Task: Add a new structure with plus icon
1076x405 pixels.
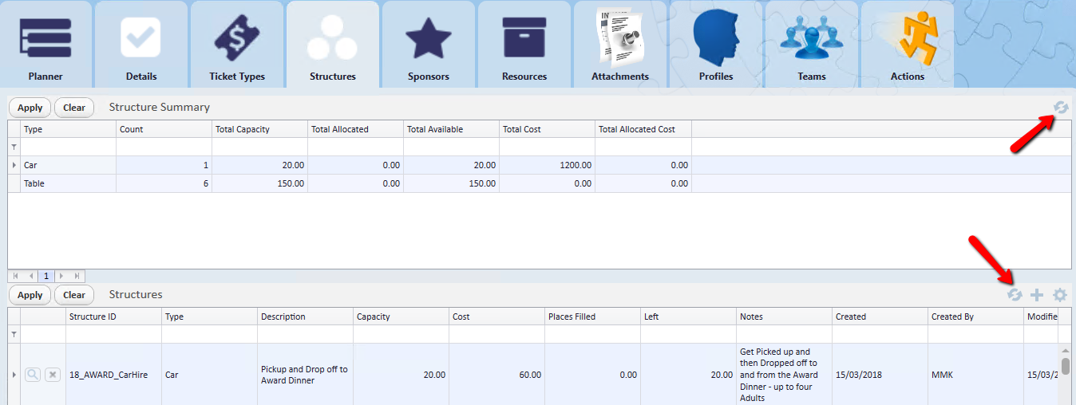Action: click(x=1037, y=295)
